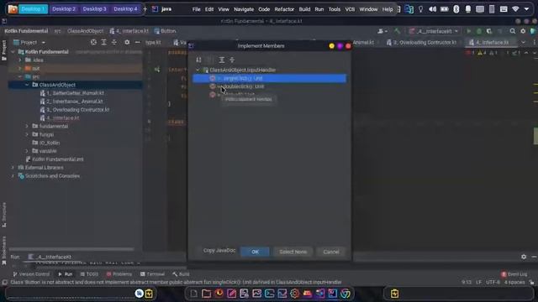538x302 pixels.
Task: Expand all in the Project panel toolbar
Action: click(x=103, y=42)
